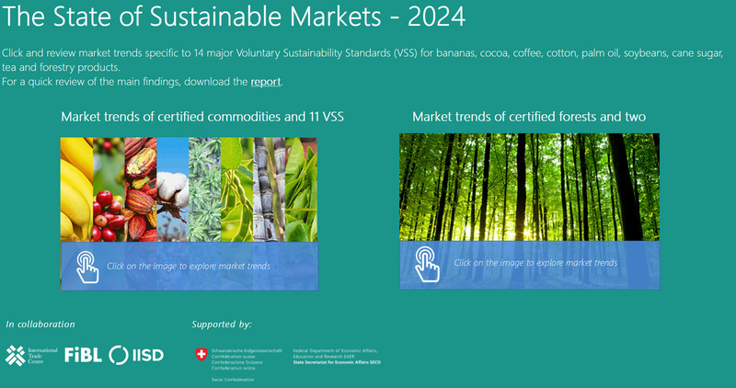736x388 pixels.
Task: Click the cotton boll strip in the collage
Action: coord(173,189)
